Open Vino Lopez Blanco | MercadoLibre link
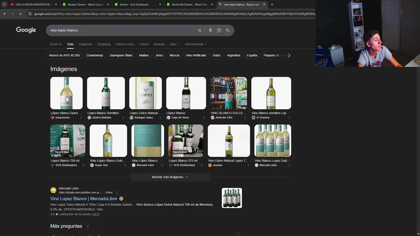420x236 pixels. [84, 199]
